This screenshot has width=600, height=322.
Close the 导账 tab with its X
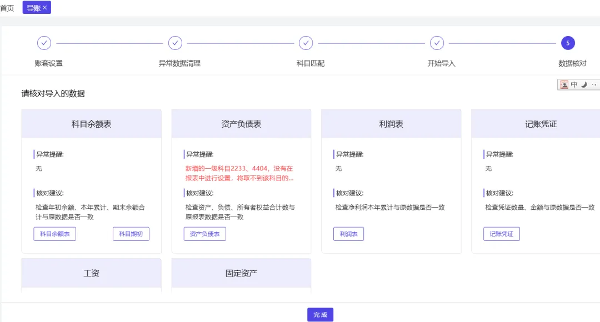45,8
